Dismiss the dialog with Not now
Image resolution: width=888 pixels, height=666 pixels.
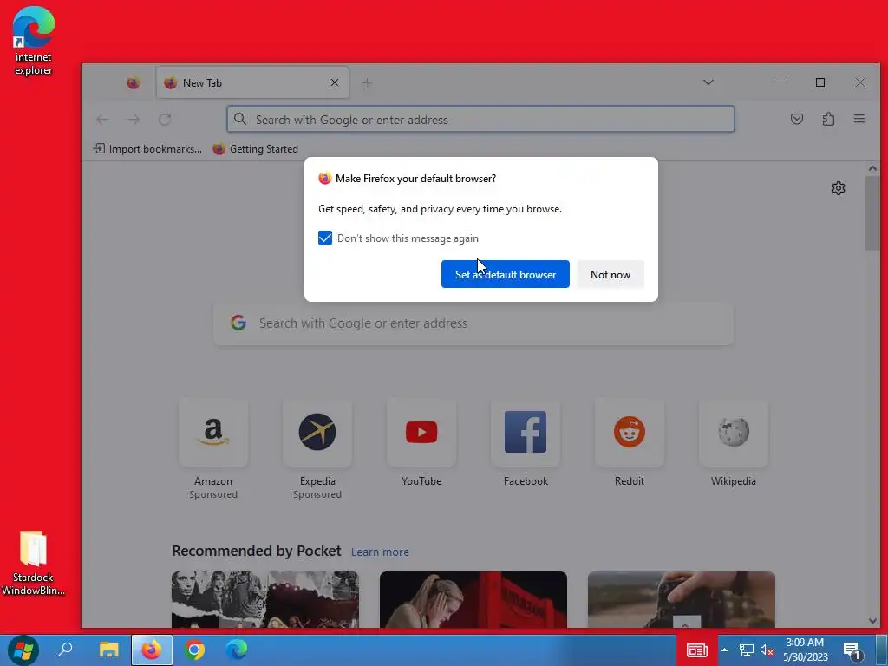click(610, 274)
